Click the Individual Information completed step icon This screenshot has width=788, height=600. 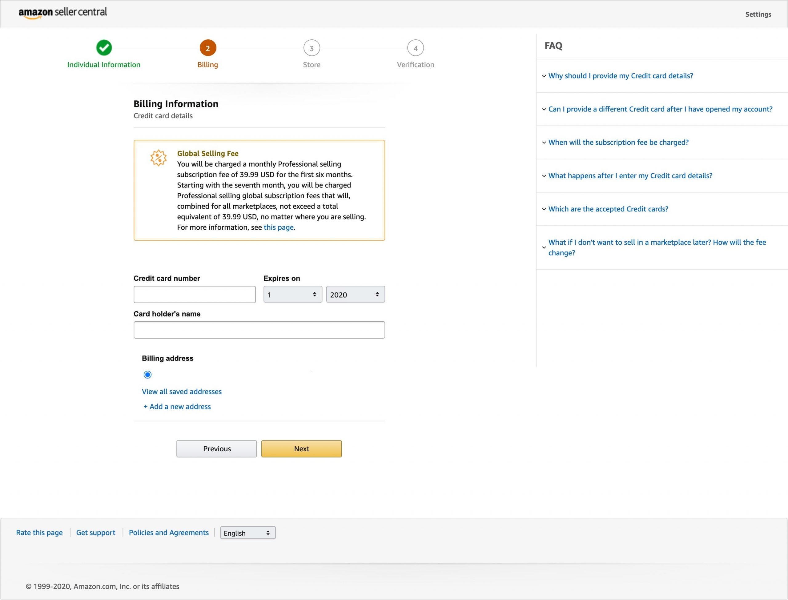(x=103, y=48)
